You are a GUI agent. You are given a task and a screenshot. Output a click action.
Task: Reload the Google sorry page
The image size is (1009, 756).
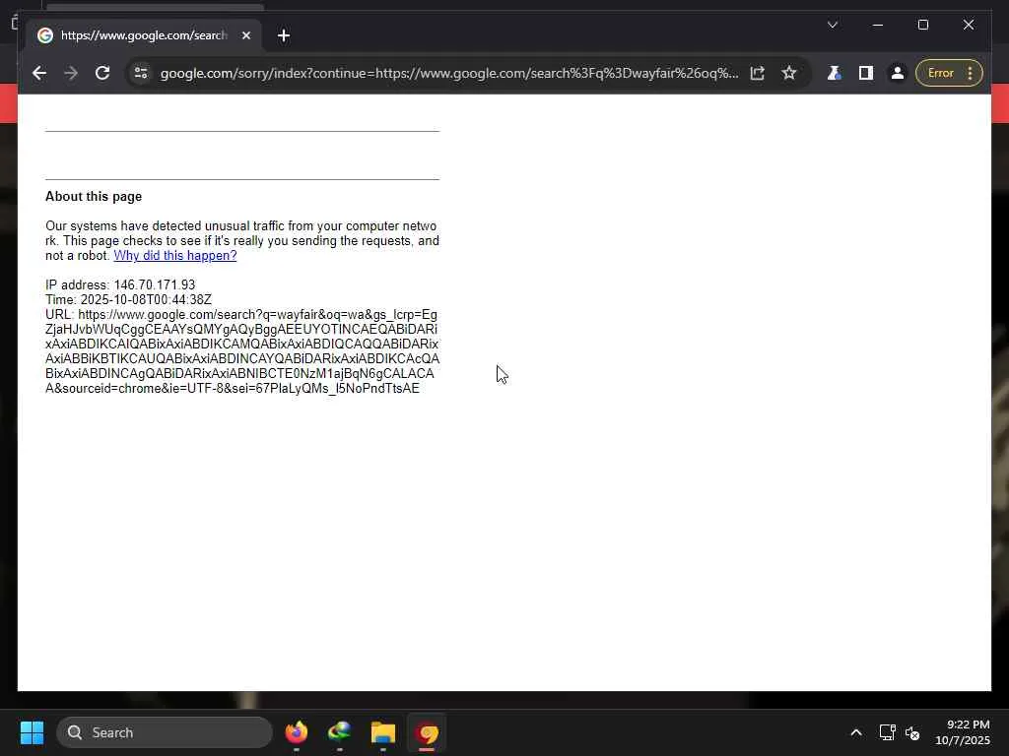coord(102,73)
